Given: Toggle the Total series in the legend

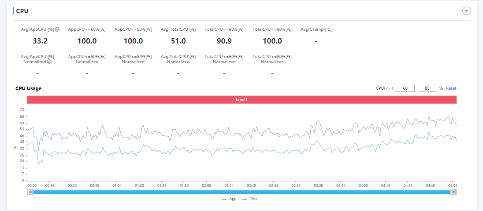Looking at the screenshot, I should tap(250, 199).
